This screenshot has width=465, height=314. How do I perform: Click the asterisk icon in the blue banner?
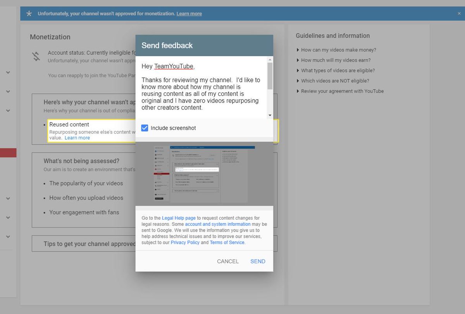coord(29,14)
